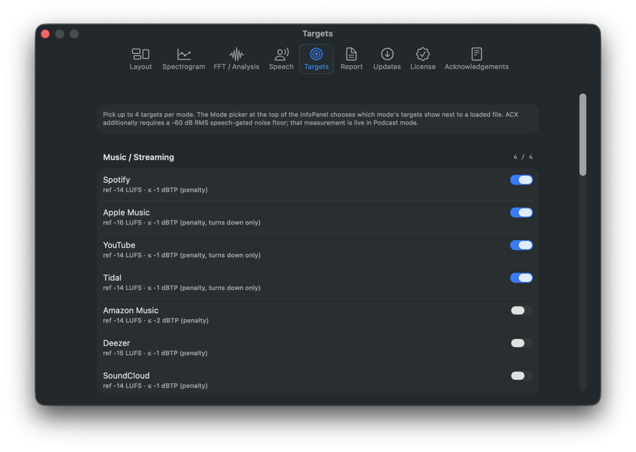Open the Speech settings icon
This screenshot has width=636, height=452.
[x=281, y=54]
